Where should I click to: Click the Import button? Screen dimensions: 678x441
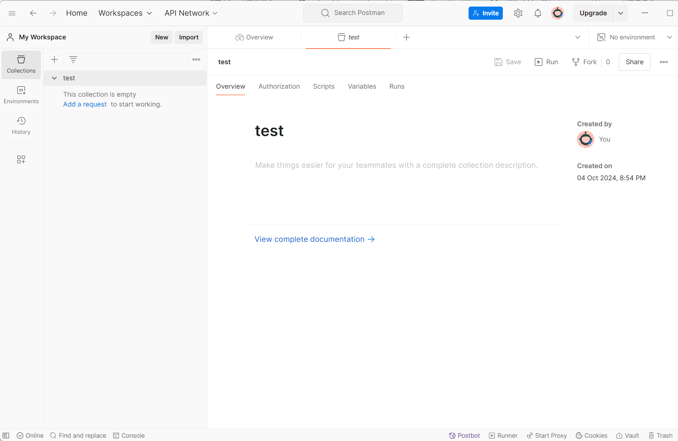tap(189, 37)
